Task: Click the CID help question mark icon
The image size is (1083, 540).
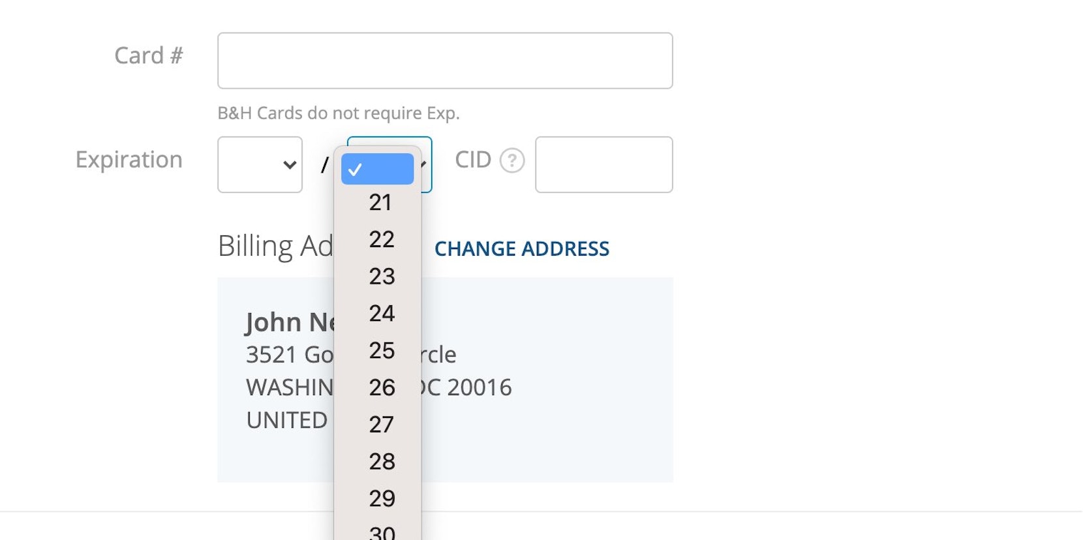Action: pyautogui.click(x=512, y=160)
